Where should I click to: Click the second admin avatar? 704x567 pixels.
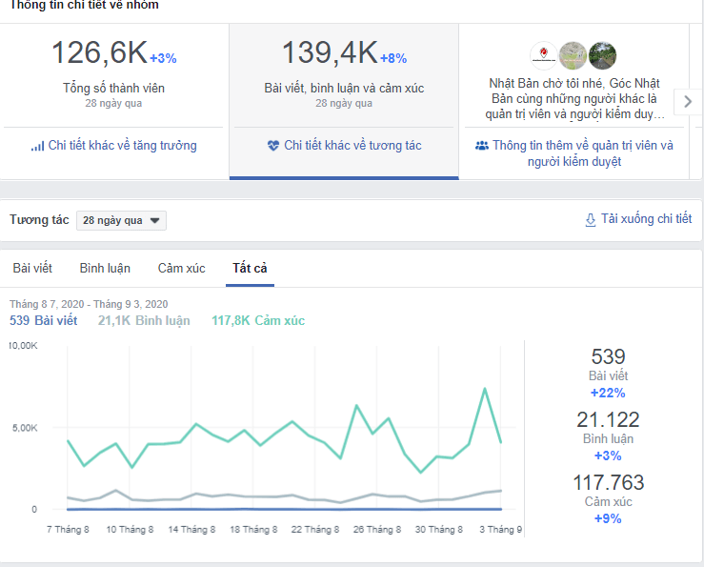(573, 55)
